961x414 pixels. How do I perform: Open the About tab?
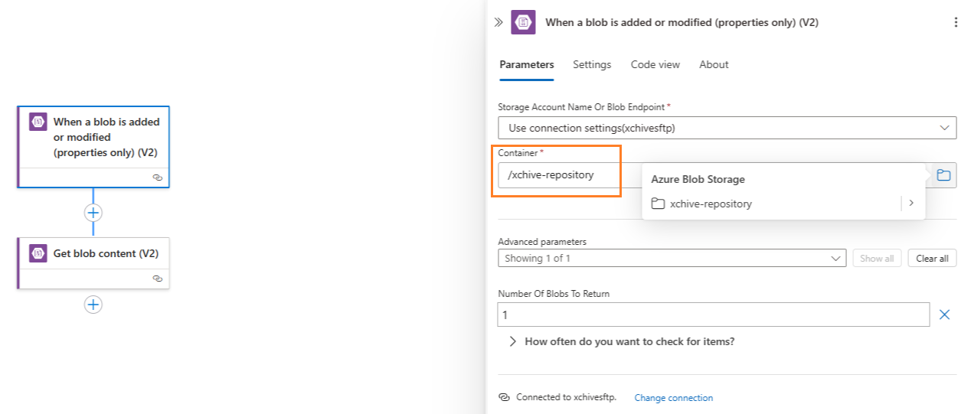(714, 64)
